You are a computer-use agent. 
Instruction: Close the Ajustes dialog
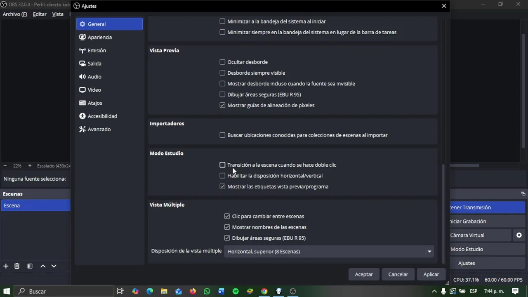(444, 6)
